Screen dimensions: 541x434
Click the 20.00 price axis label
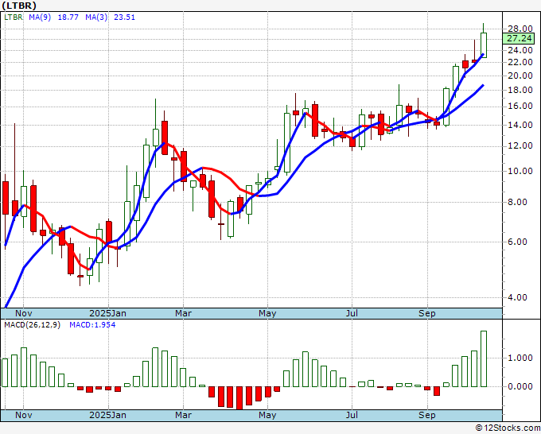520,76
